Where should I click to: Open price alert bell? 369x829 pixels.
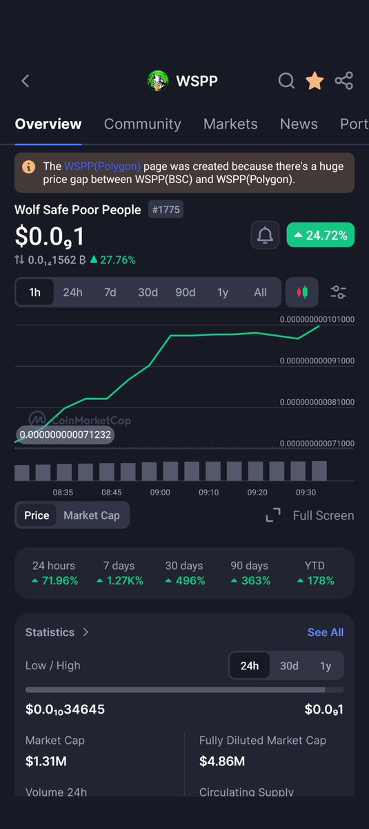[265, 236]
